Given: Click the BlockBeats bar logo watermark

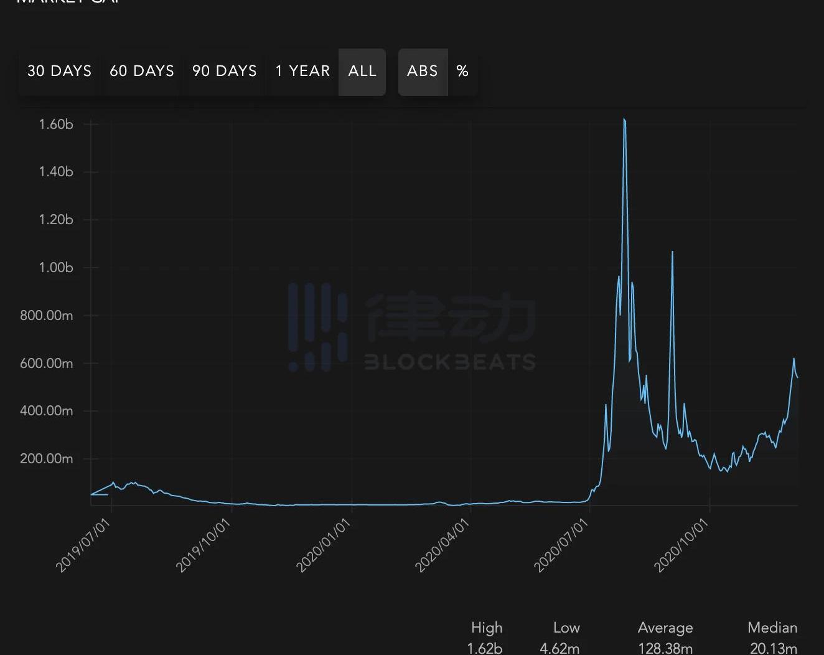Looking at the screenshot, I should tap(317, 327).
